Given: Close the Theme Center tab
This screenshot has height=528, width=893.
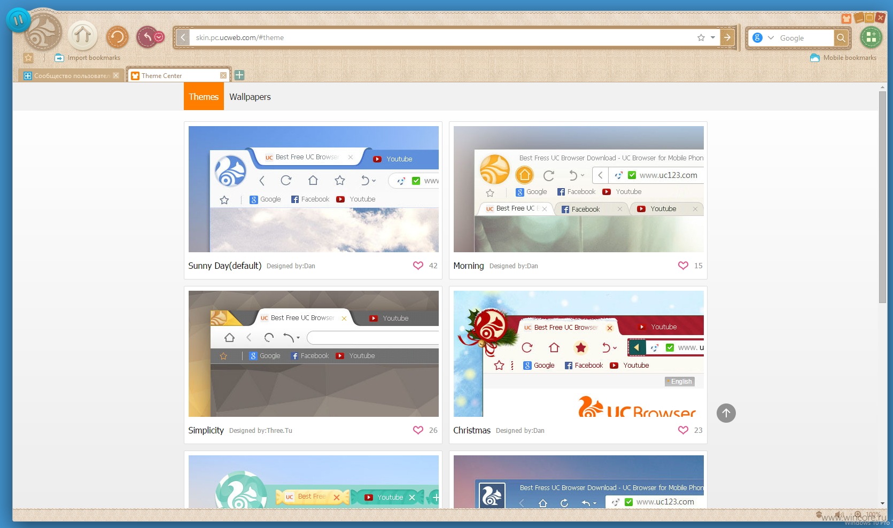Looking at the screenshot, I should click(223, 75).
